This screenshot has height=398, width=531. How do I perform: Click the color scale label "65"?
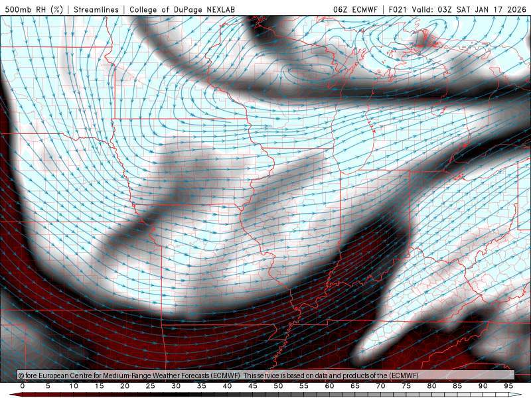tap(355, 386)
